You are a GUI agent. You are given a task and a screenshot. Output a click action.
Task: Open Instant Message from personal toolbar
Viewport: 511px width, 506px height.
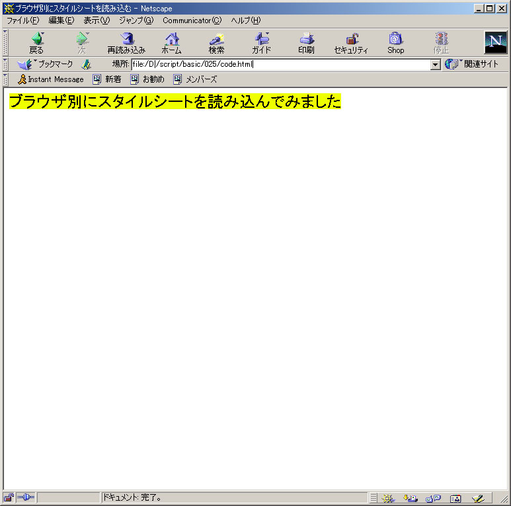coord(51,79)
